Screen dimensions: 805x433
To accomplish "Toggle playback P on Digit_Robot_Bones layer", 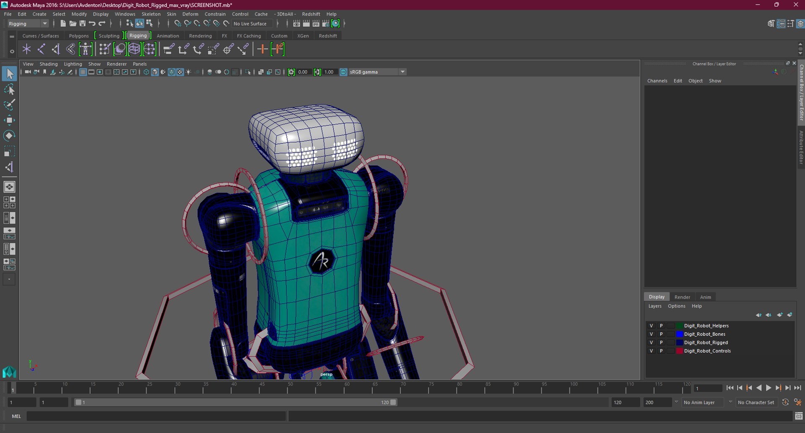I will pos(661,334).
